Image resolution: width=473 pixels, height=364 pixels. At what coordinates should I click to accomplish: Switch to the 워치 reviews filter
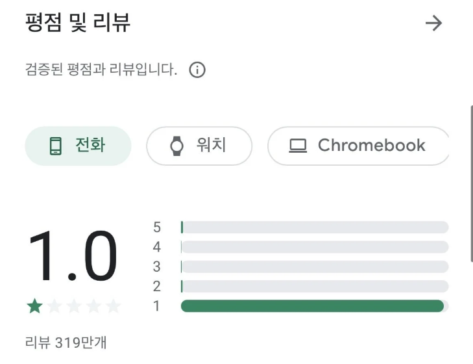(x=199, y=146)
